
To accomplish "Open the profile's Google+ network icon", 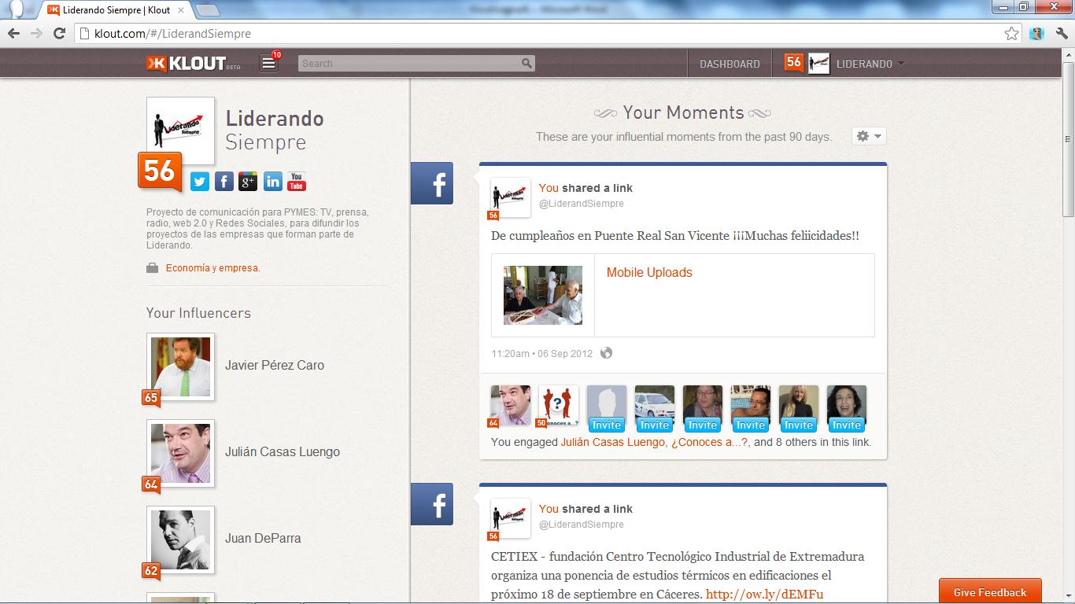I will pyautogui.click(x=248, y=182).
